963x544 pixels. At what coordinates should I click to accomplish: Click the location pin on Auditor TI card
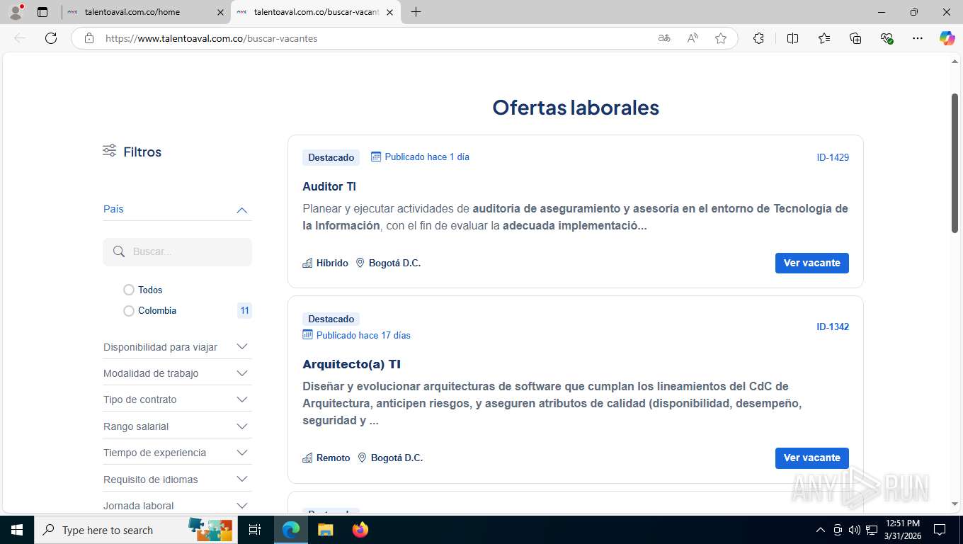(360, 263)
